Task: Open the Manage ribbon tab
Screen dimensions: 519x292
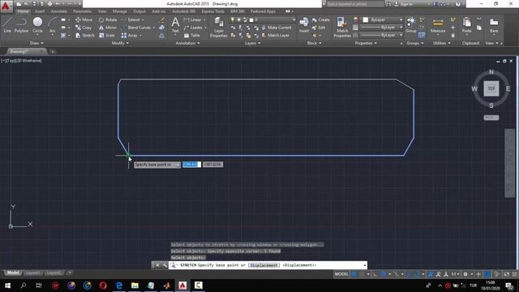Action: coord(119,11)
